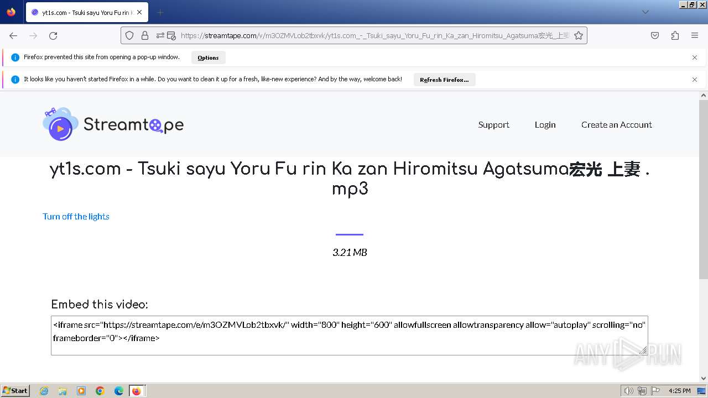
Task: Click Turn off the lights link
Action: pos(76,216)
